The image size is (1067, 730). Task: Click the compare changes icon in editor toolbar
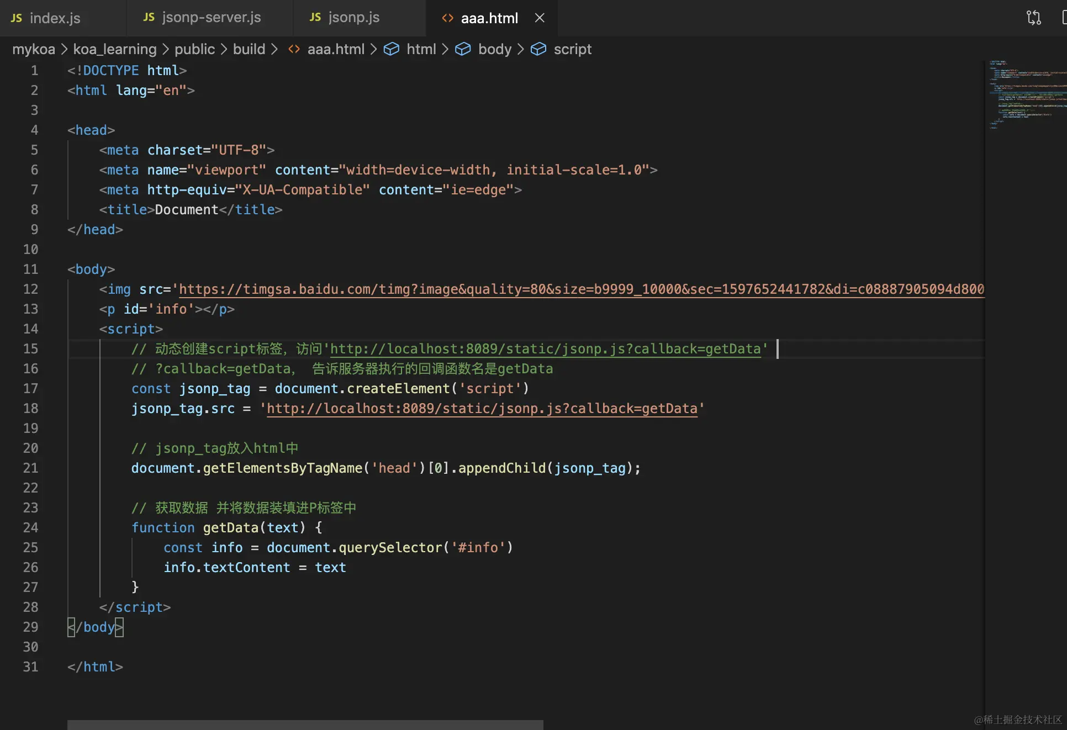[x=1033, y=18]
